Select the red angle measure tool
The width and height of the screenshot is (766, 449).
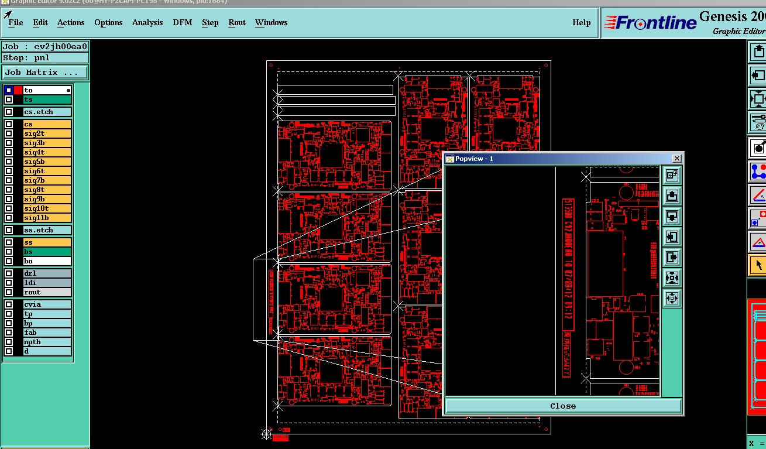(759, 194)
